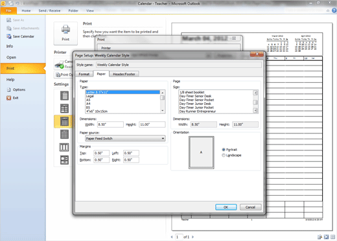Close the Page Setup dialog

tap(257, 54)
